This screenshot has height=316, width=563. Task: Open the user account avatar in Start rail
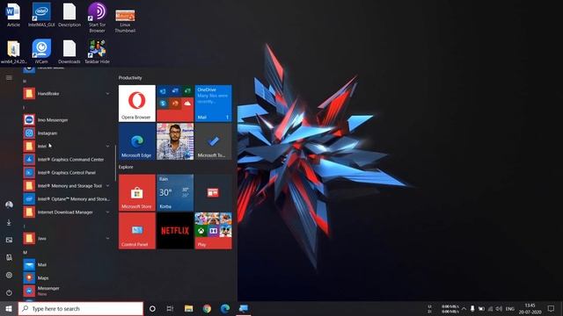pyautogui.click(x=9, y=205)
